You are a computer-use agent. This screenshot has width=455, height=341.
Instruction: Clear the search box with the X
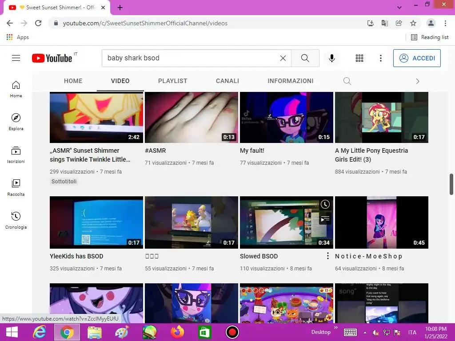coord(283,58)
